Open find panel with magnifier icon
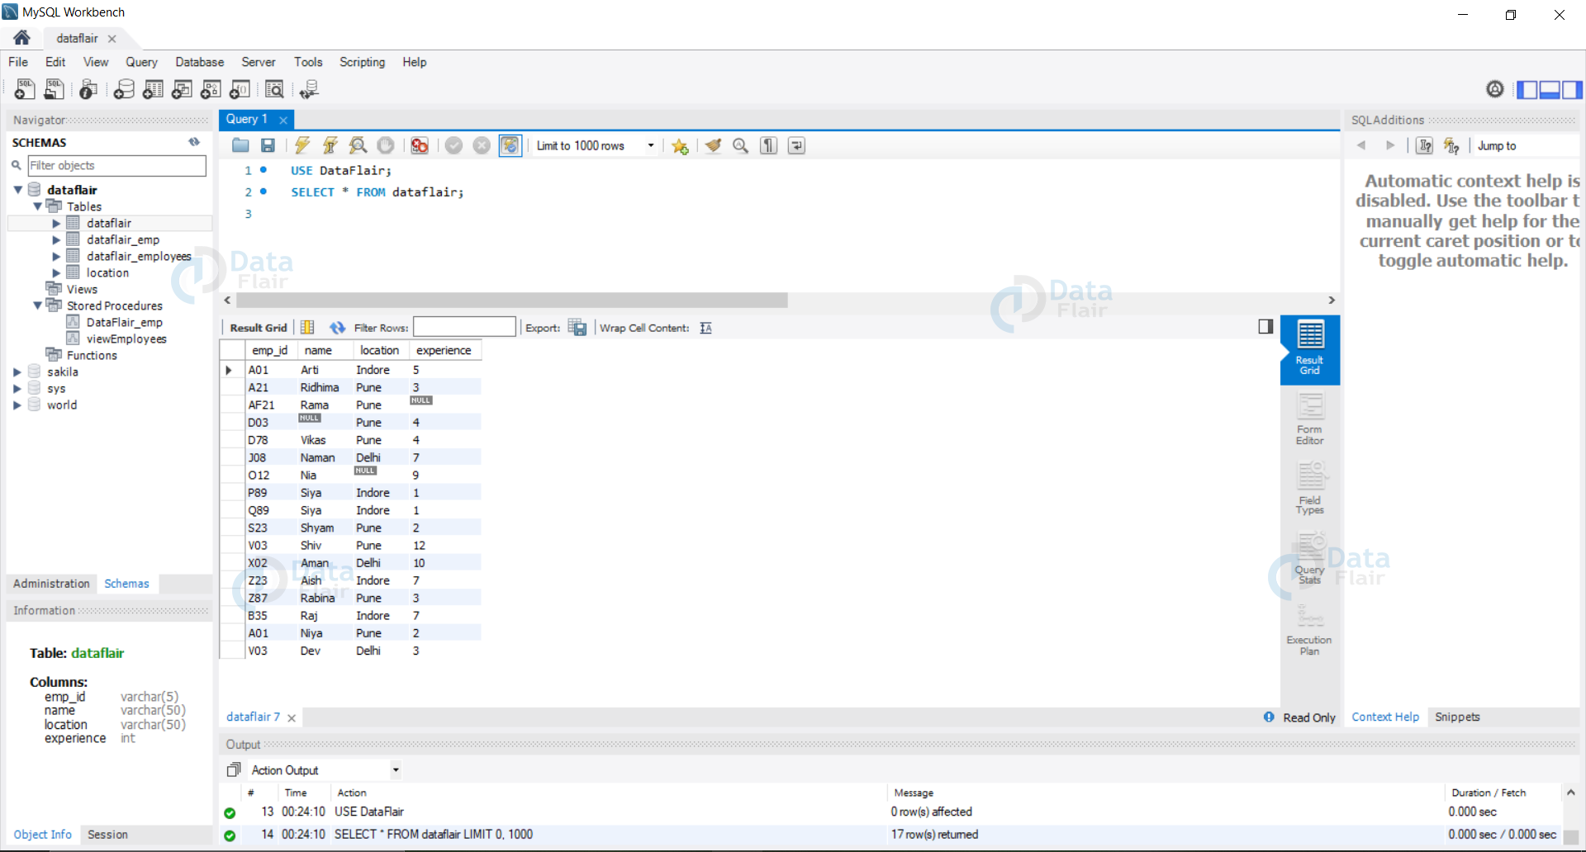 (x=741, y=146)
